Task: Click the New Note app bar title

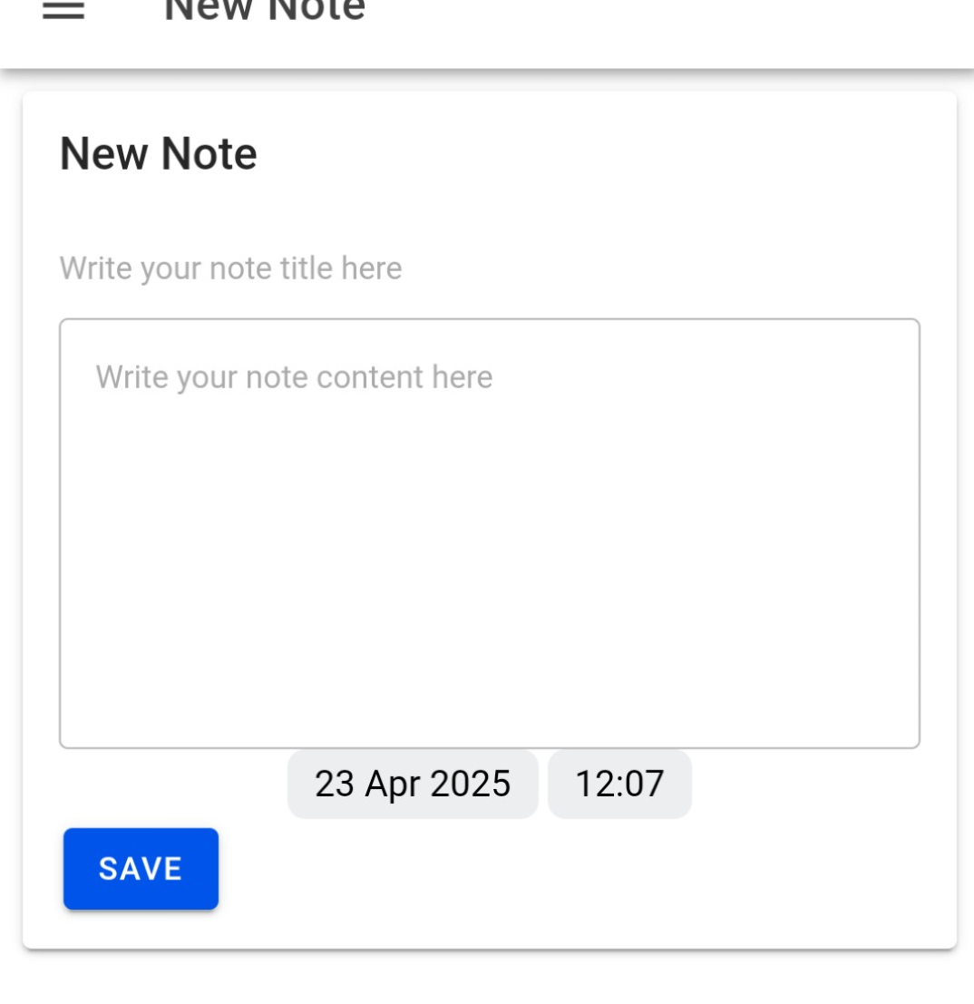Action: (264, 11)
